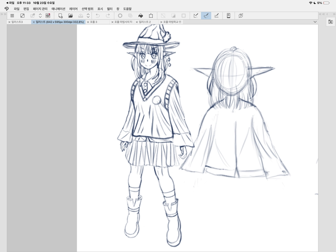This screenshot has height=252, width=336.
Task: Toggle Snap to Grid
Action: click(x=217, y=16)
